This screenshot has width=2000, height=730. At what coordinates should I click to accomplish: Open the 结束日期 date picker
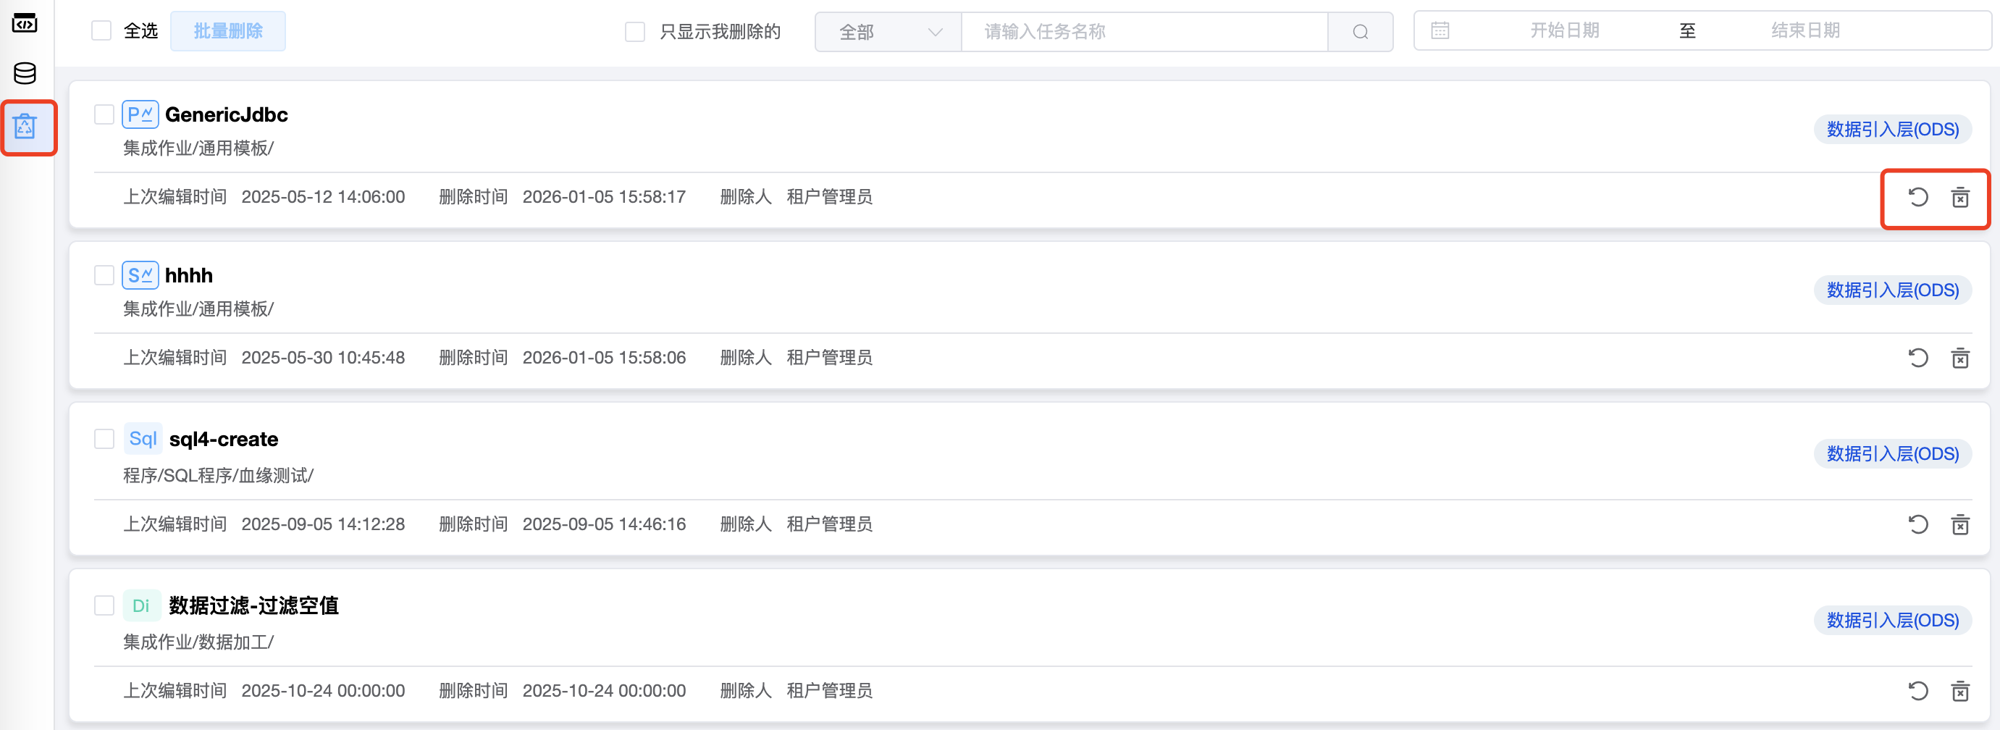tap(1804, 31)
